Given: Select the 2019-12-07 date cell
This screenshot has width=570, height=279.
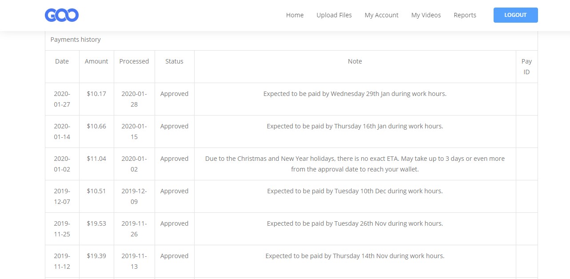Looking at the screenshot, I should [x=62, y=196].
